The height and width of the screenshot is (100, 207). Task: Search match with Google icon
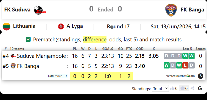point(200,88)
